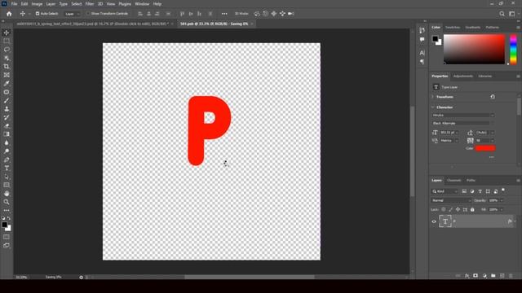Toggle the Auto-Select checkbox

[x=38, y=14]
